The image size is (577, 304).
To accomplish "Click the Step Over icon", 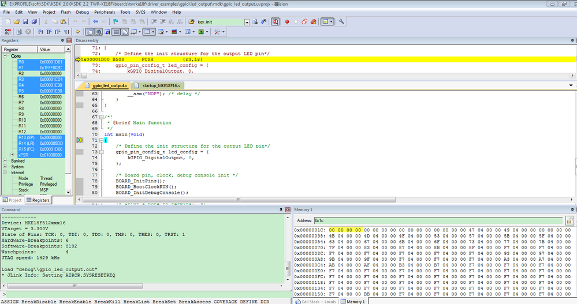I will tap(49, 32).
